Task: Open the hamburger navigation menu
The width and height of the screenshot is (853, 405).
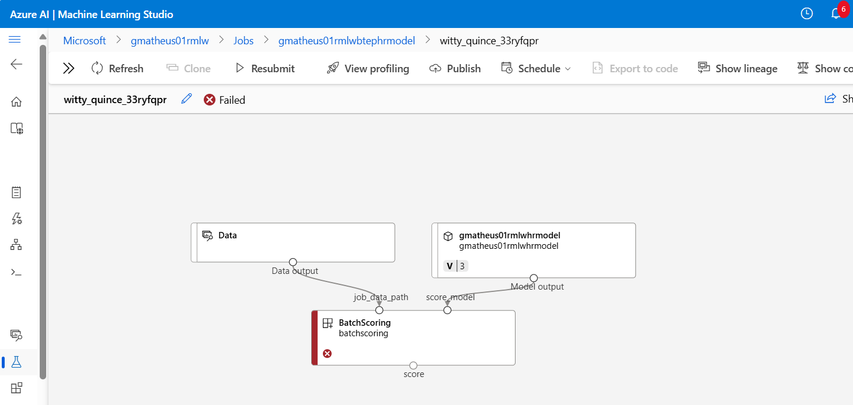Action: [15, 40]
